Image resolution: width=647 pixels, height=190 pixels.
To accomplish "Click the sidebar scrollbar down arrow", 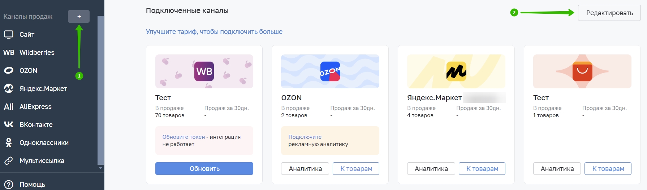I will 101,168.
